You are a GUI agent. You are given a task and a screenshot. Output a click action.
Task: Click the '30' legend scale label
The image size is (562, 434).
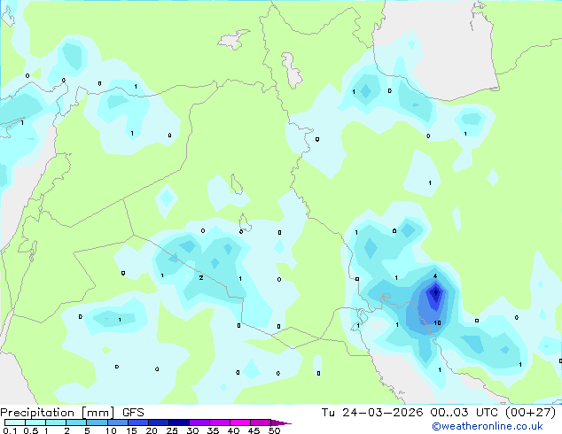(192, 430)
